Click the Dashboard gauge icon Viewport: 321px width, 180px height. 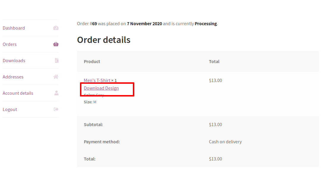click(56, 28)
